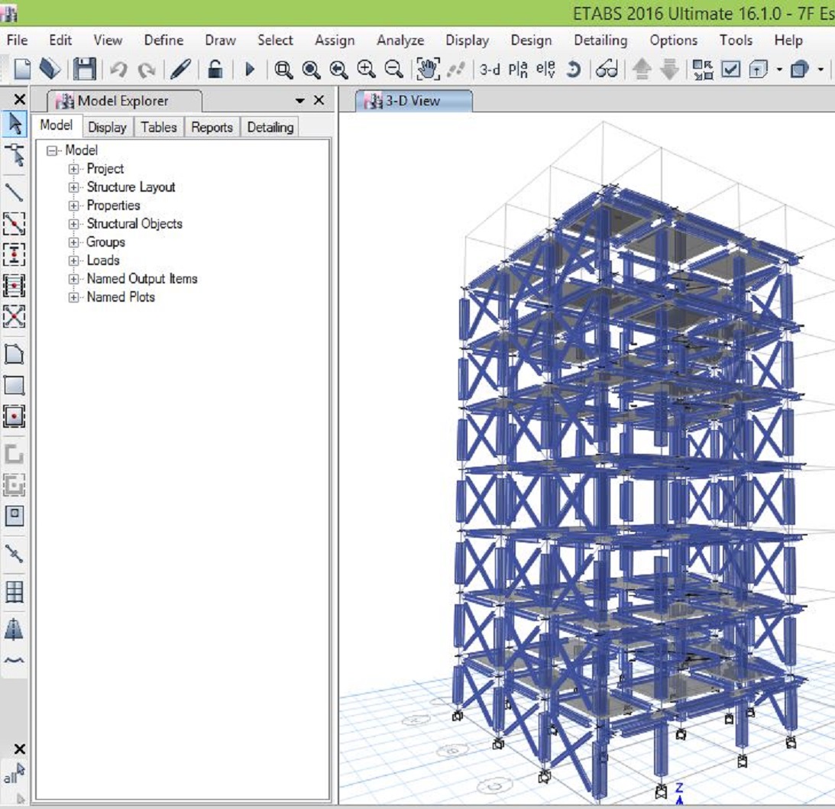Screen dimensions: 835x809
Task: Open the Analyze menu
Action: [400, 40]
